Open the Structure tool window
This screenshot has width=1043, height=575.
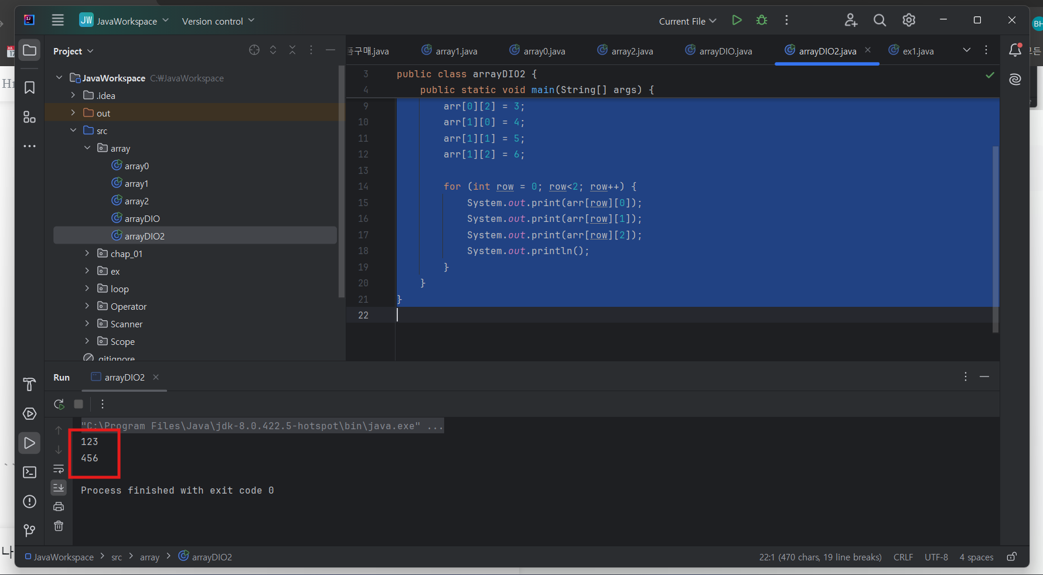pos(29,117)
